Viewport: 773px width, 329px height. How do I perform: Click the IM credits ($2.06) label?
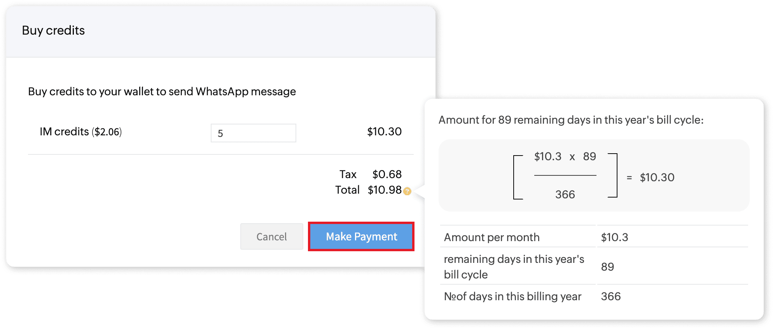pyautogui.click(x=80, y=132)
